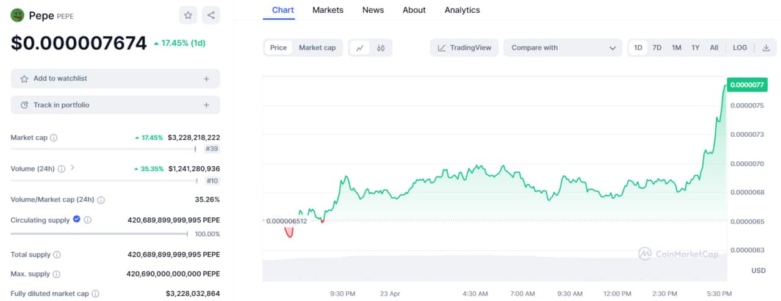Switch to candlestick chart view
This screenshot has width=781, height=301.
coord(381,48)
